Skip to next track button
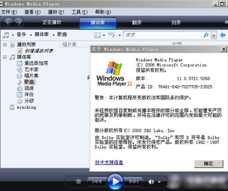 coord(133,181)
